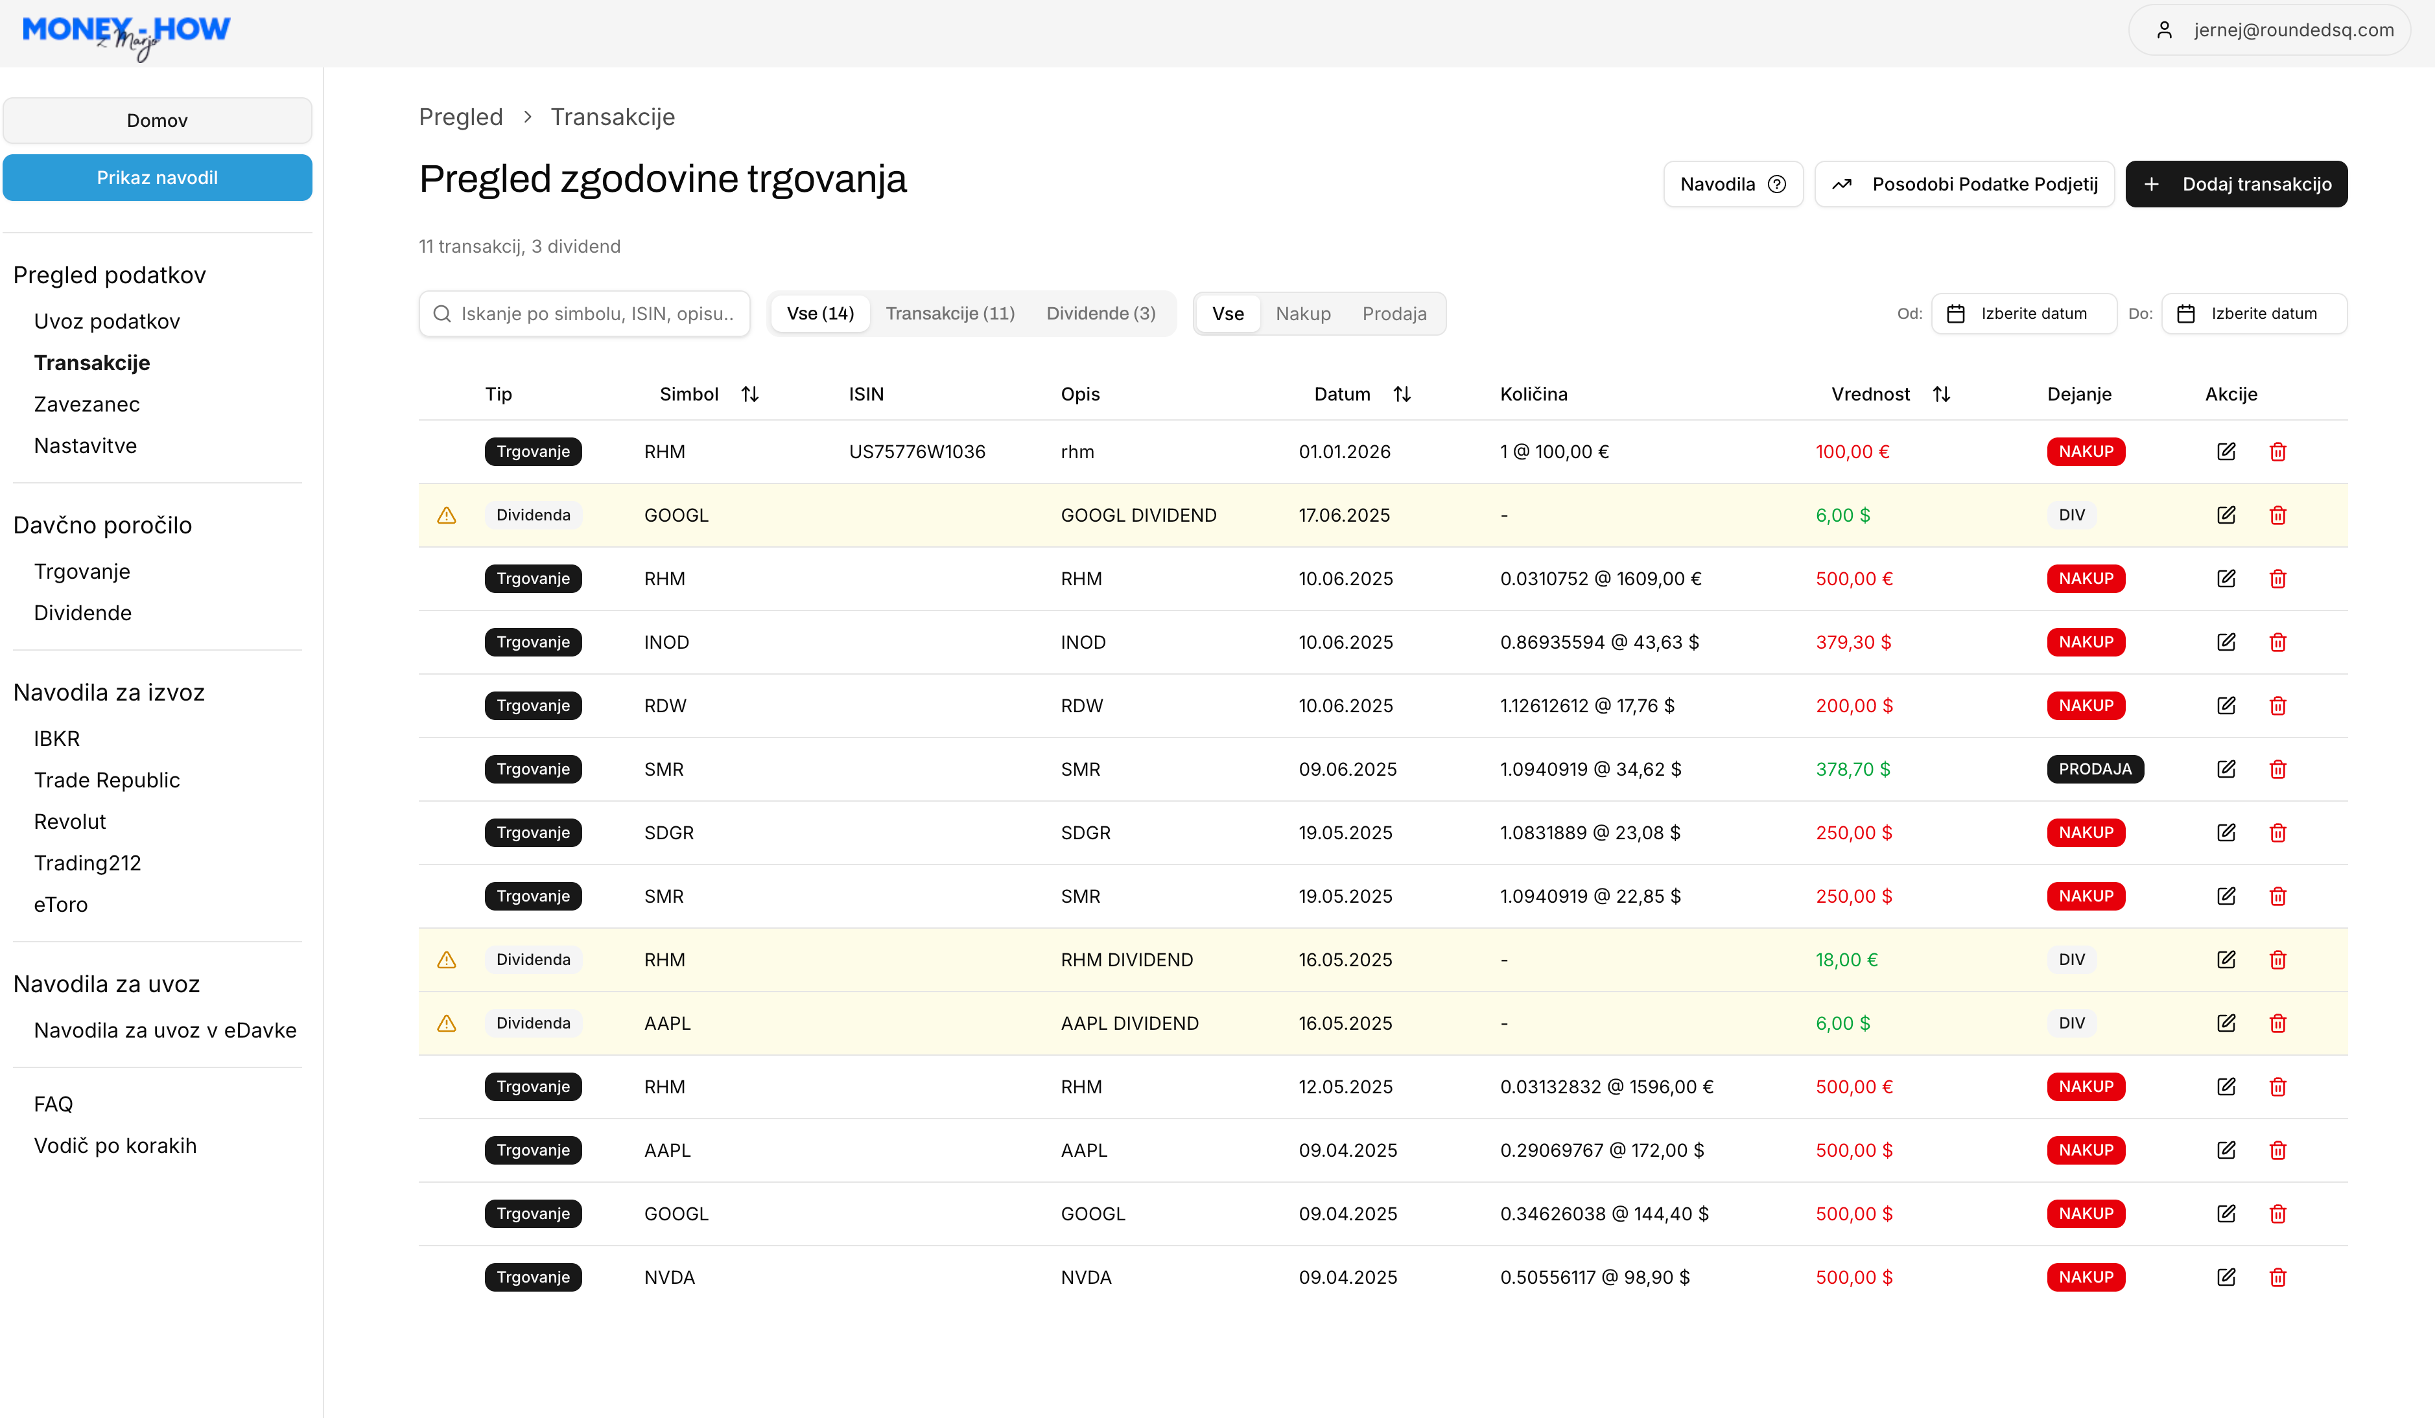Sort table by Simbol arrows
Viewport: 2435px width, 1418px height.
(x=750, y=394)
